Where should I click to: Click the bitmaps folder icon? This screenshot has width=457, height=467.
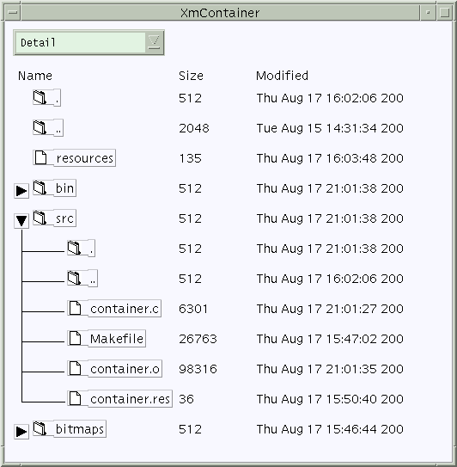(x=40, y=428)
